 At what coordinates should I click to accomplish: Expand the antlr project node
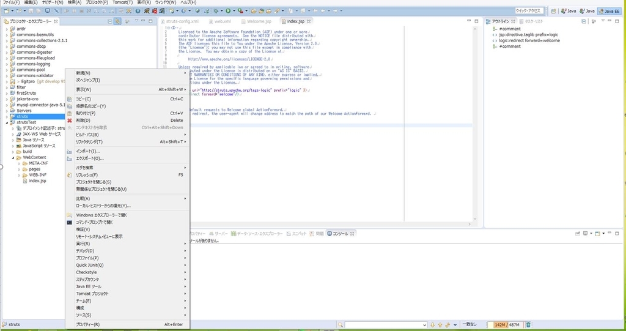[7, 29]
